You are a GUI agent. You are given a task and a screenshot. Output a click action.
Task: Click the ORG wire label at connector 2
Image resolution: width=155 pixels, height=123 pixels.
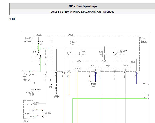tap(144, 94)
